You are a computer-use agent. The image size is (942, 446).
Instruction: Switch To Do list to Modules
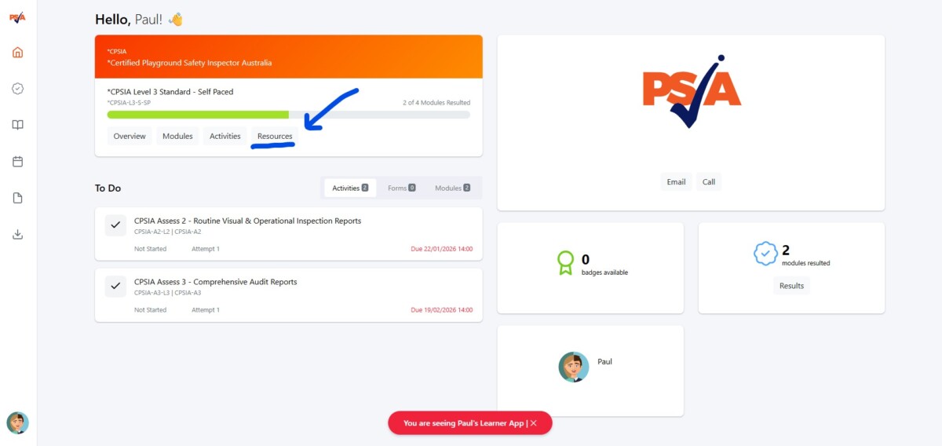click(x=452, y=188)
